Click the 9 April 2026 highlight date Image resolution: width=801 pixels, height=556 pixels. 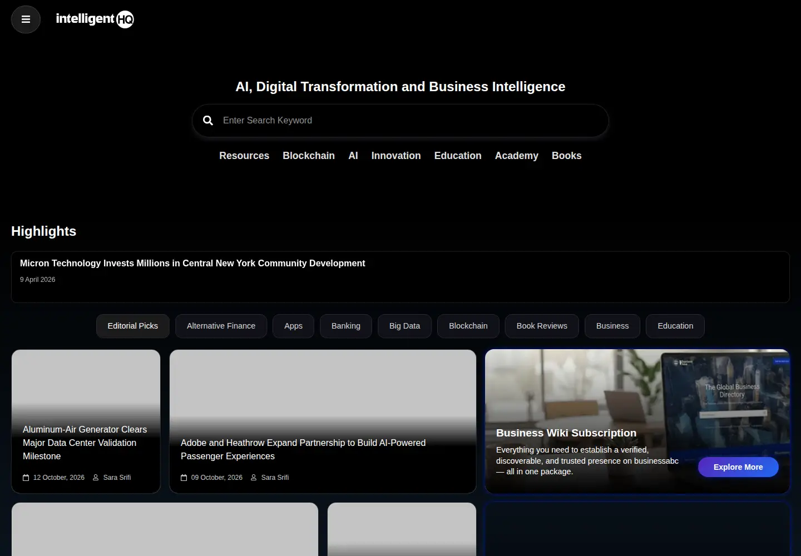[37, 280]
